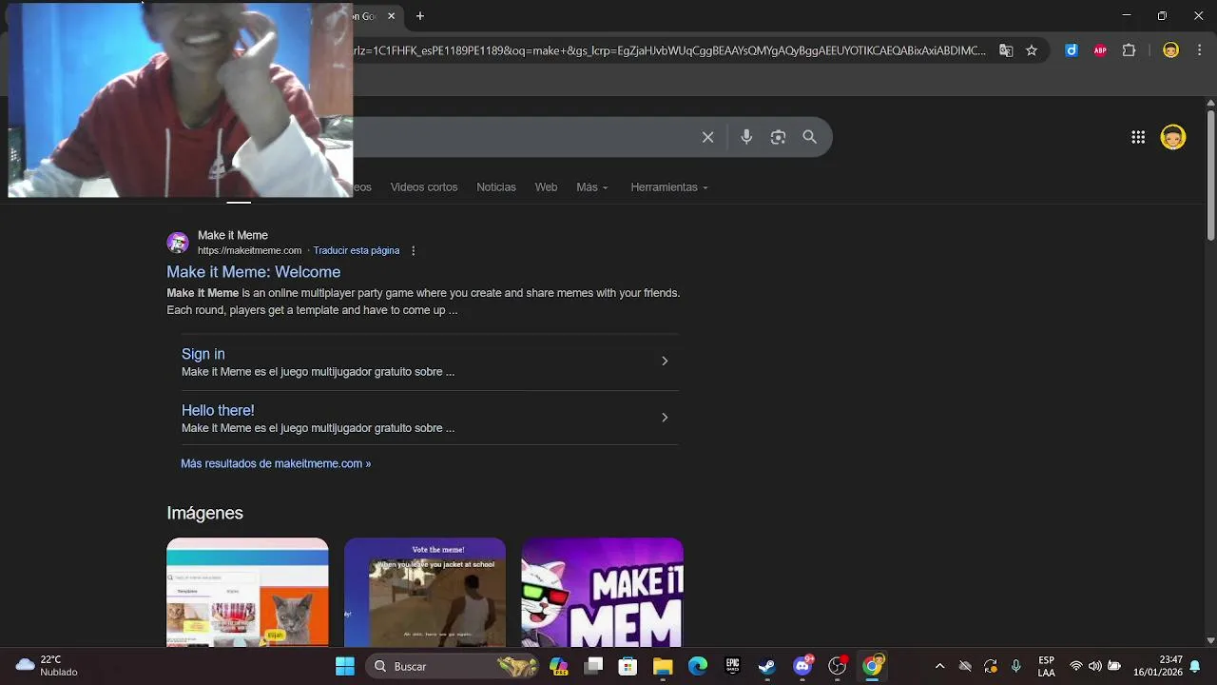Open the Hello there! sitelink
Screen dimensions: 1217x685
click(x=218, y=410)
